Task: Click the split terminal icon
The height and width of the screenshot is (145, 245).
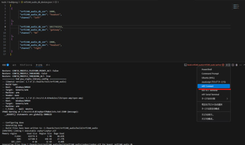Action: [x=233, y=65]
